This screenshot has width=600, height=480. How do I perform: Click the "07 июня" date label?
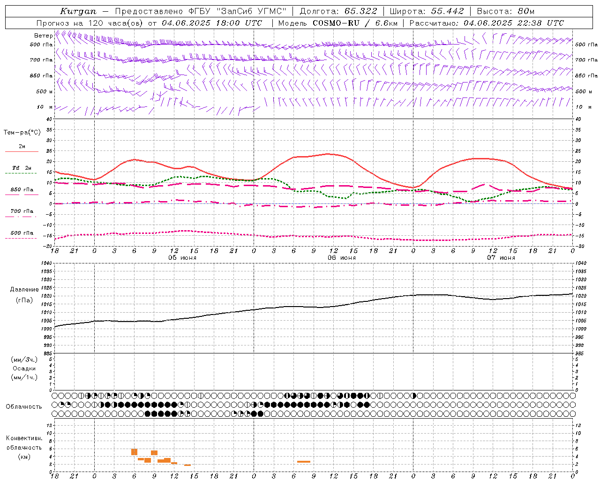tap(501, 258)
